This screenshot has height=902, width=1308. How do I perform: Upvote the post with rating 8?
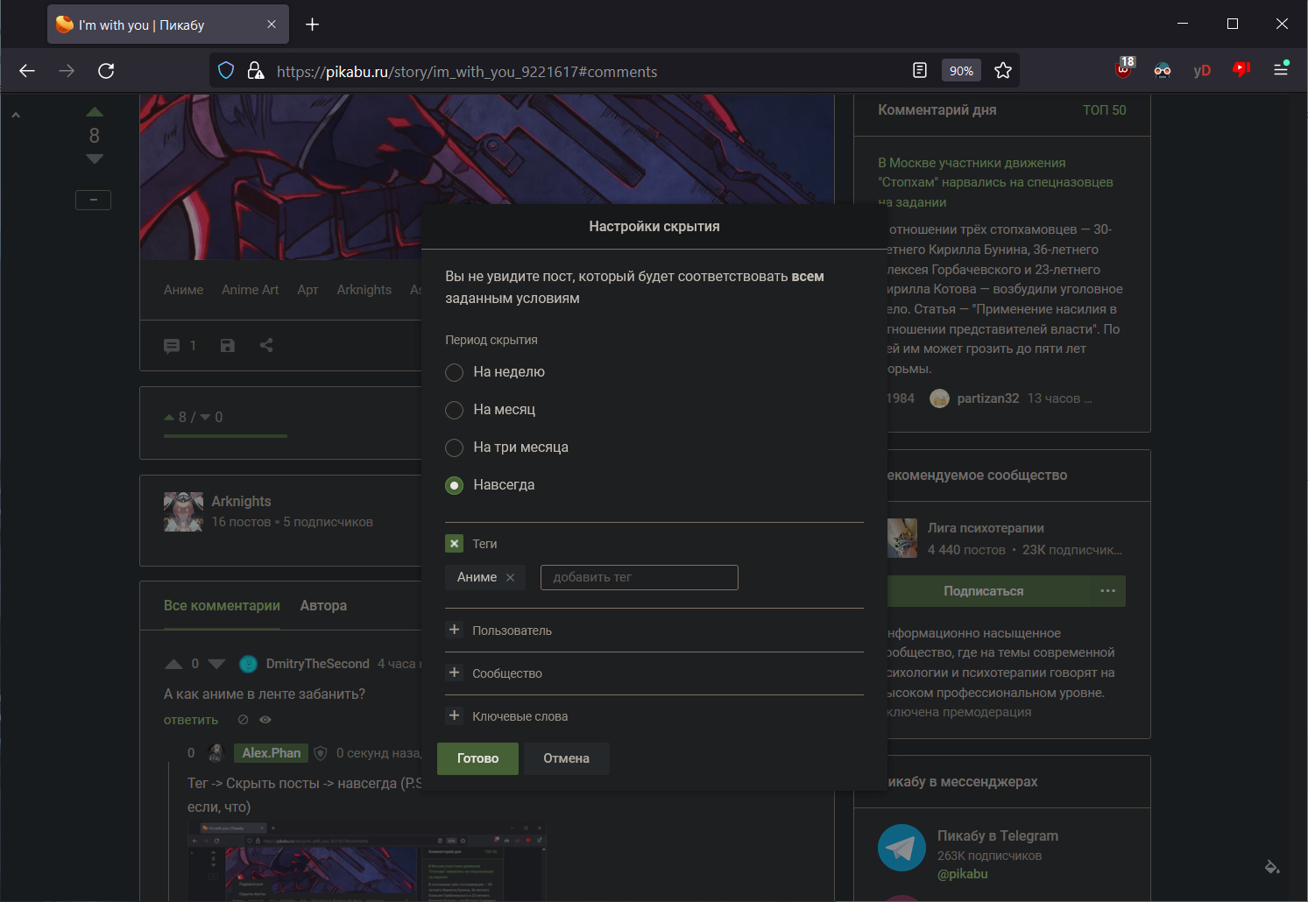point(95,112)
